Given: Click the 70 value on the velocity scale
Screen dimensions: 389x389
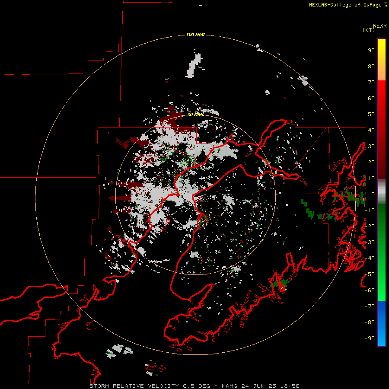Looking at the screenshot, I should (x=371, y=83).
